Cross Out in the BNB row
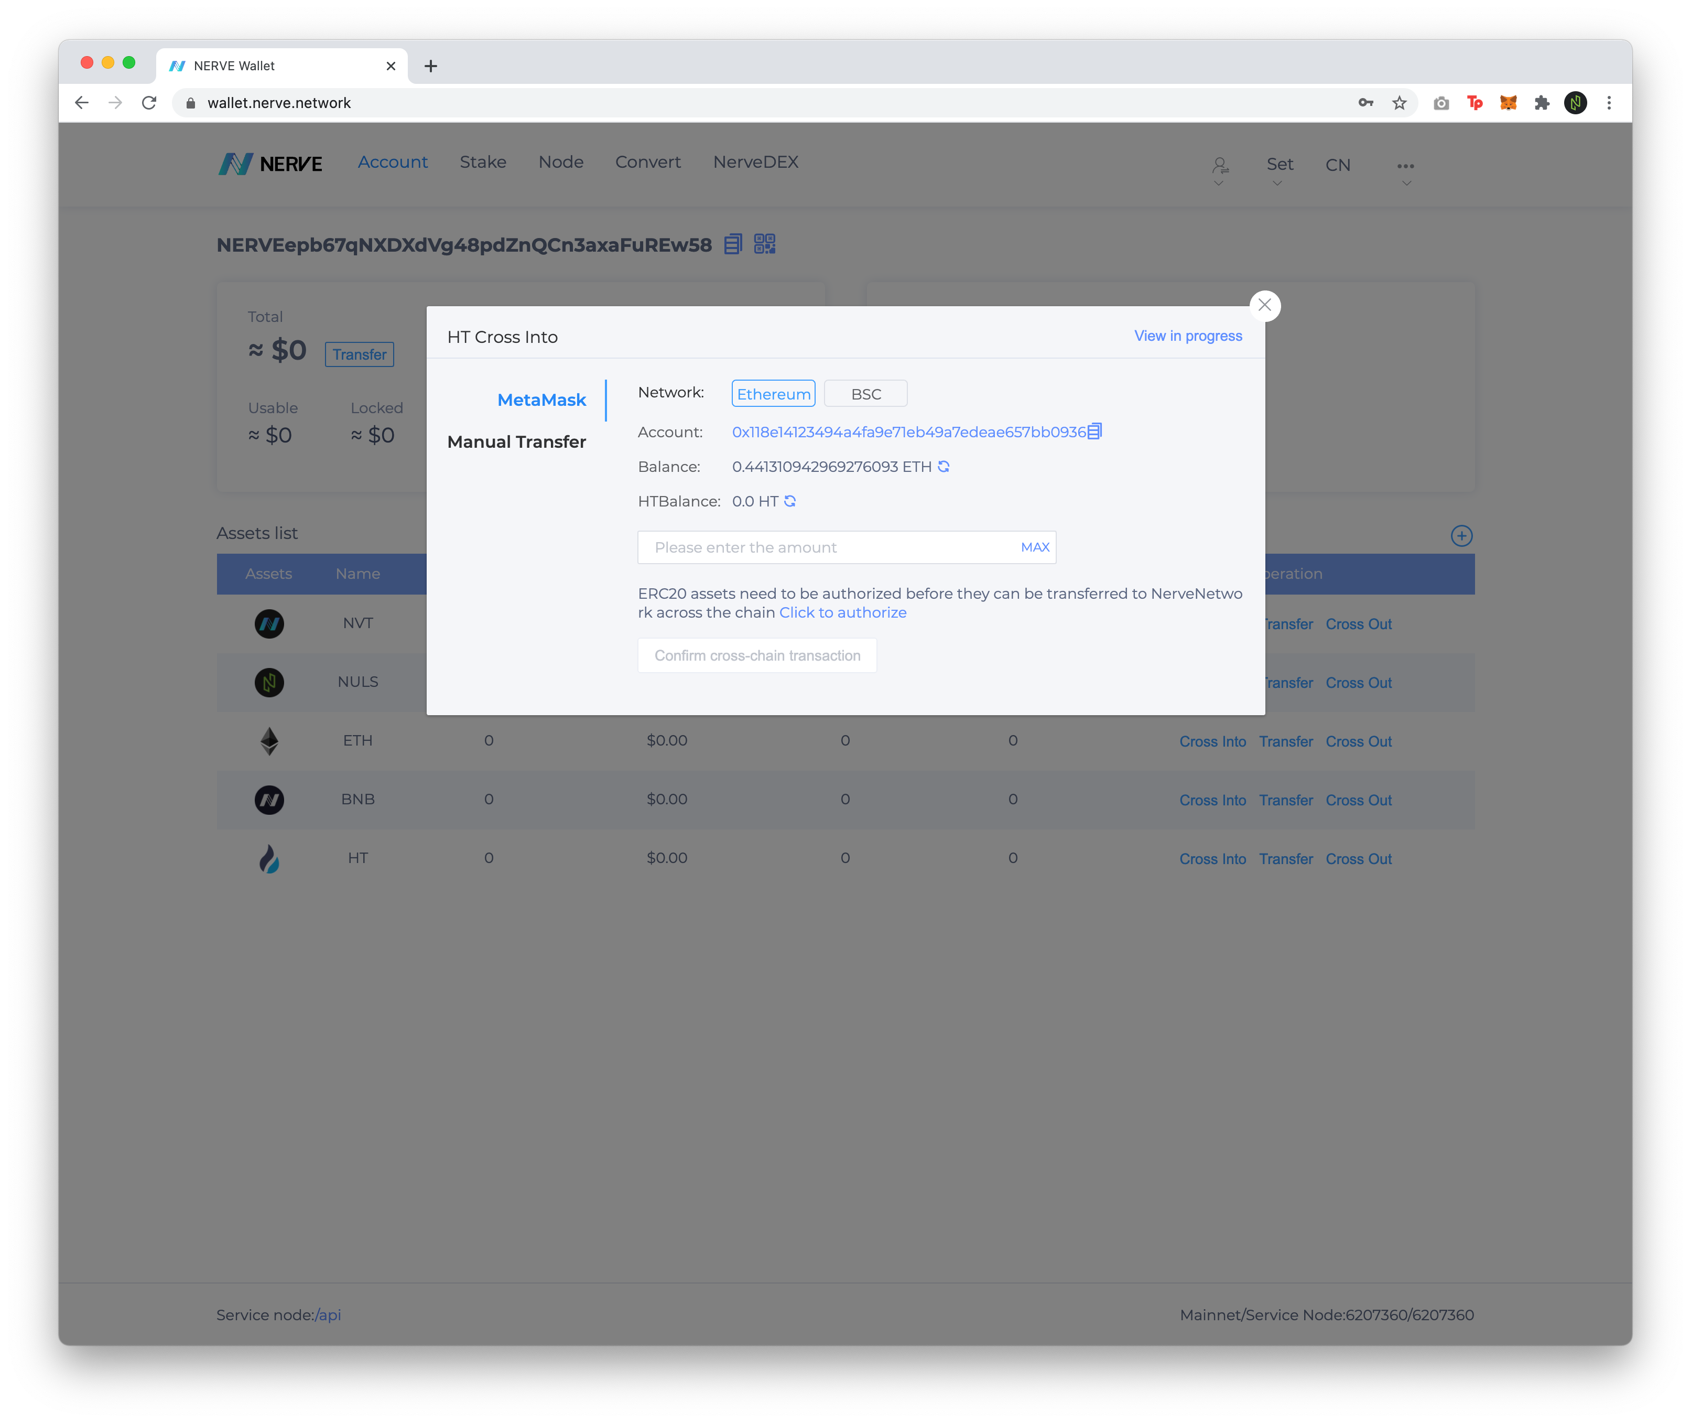The height and width of the screenshot is (1423, 1691). pyautogui.click(x=1358, y=800)
